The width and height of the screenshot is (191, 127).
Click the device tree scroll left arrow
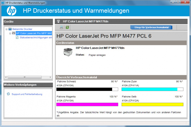pos(6,77)
